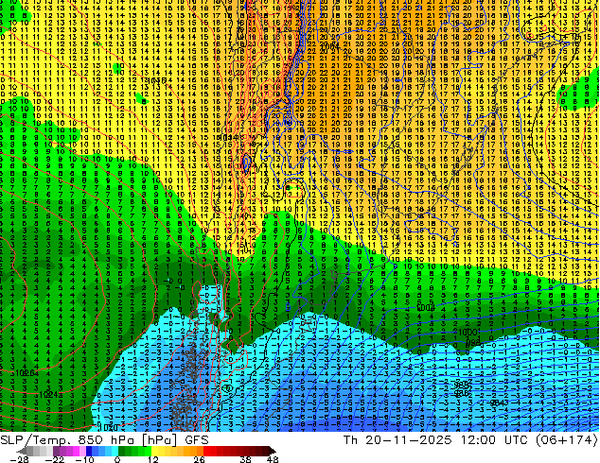
Task: Click the 'SLP/Temp. 850 hPa [hPa] GFS' title
Action: pos(104,440)
